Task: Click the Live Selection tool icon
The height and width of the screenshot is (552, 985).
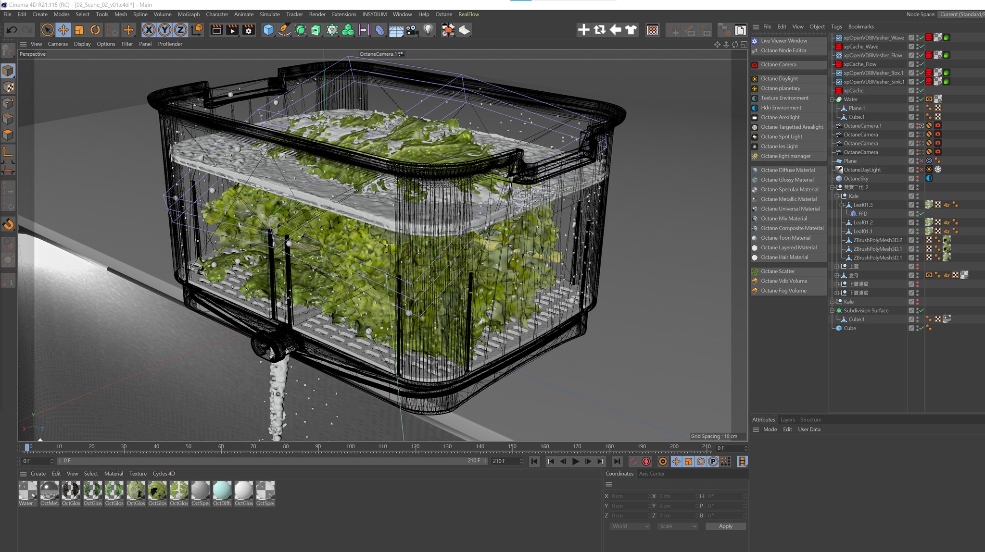Action: [47, 30]
